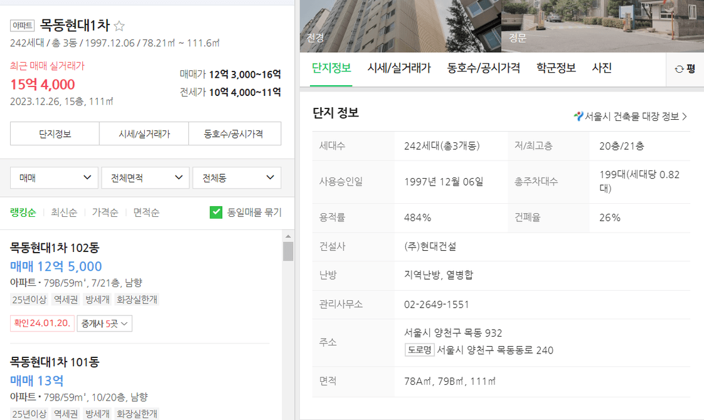Click the address 서울시 양천구 목동 932

[x=453, y=333]
